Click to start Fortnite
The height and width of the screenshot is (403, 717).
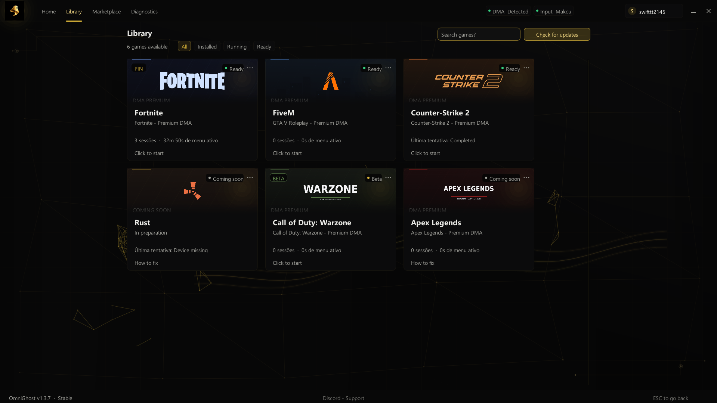(149, 153)
